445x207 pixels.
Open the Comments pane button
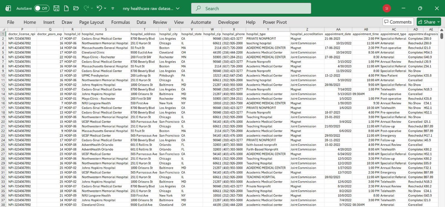[x=398, y=22]
